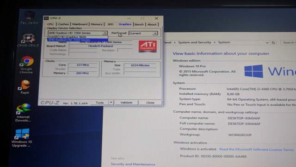Open the Security and Maintenance link
Screen dimensions: 296x167
133,164
